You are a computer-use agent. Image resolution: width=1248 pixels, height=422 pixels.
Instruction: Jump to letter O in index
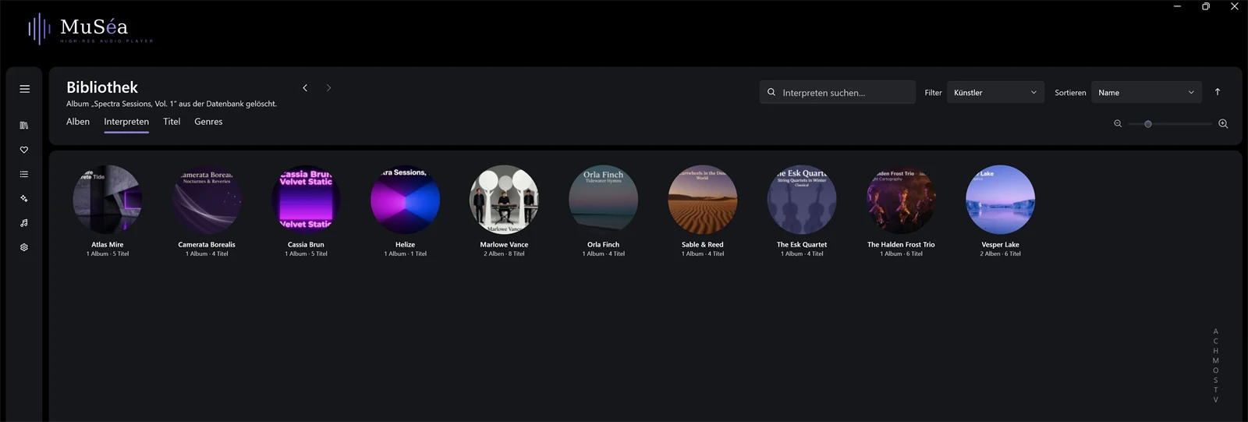[x=1215, y=371]
